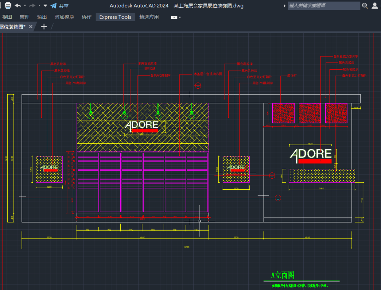Viewport: 381px width, 290px height.
Task: Select the 1050 dimension text
Action: (x=196, y=229)
